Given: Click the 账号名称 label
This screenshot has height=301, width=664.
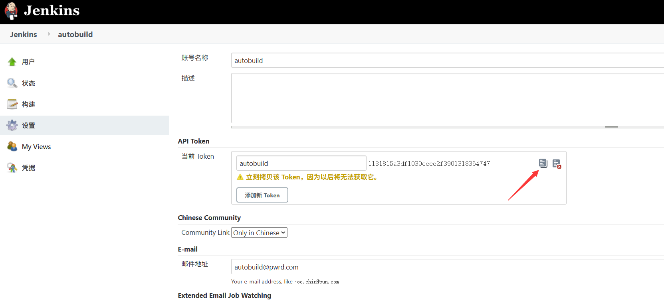Looking at the screenshot, I should coord(195,58).
